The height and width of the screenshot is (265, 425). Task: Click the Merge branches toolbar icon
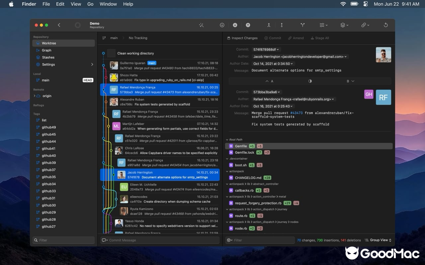(269, 25)
